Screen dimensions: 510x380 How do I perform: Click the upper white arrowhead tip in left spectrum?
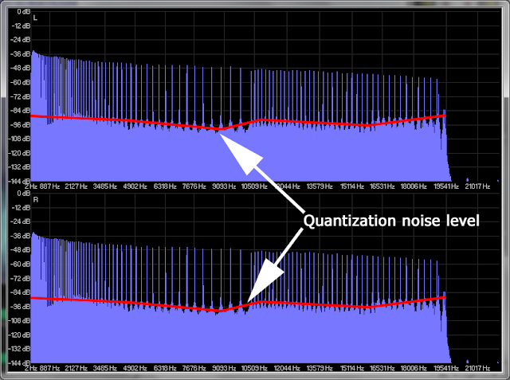(x=222, y=135)
